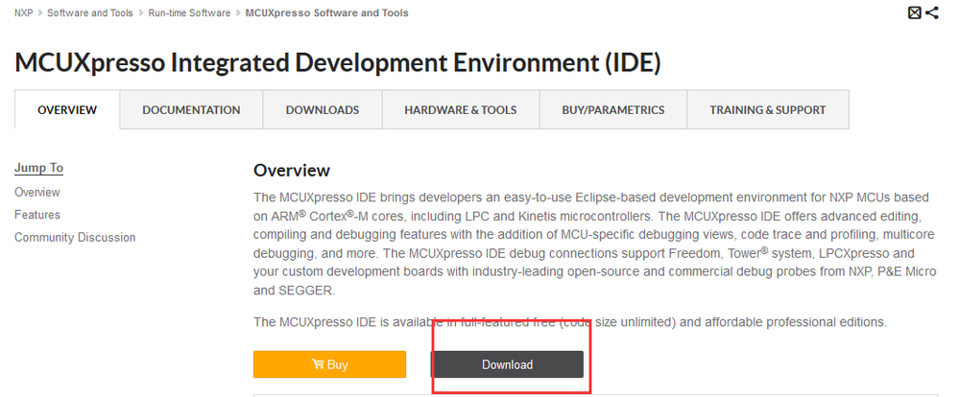Jump to Community Discussion link
The image size is (959, 397).
pos(75,238)
